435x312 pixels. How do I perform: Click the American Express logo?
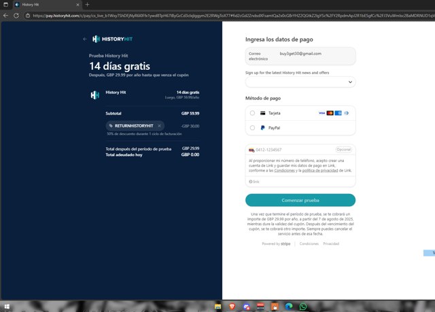338,113
